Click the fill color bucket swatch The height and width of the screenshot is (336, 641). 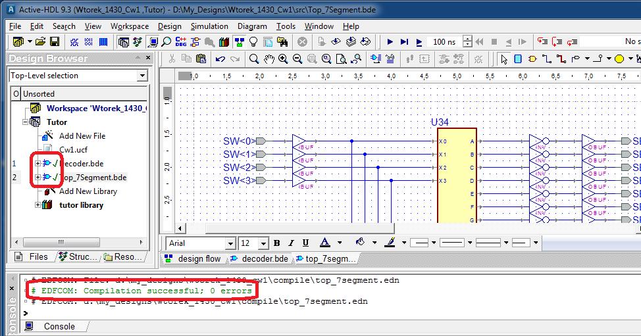(360, 243)
